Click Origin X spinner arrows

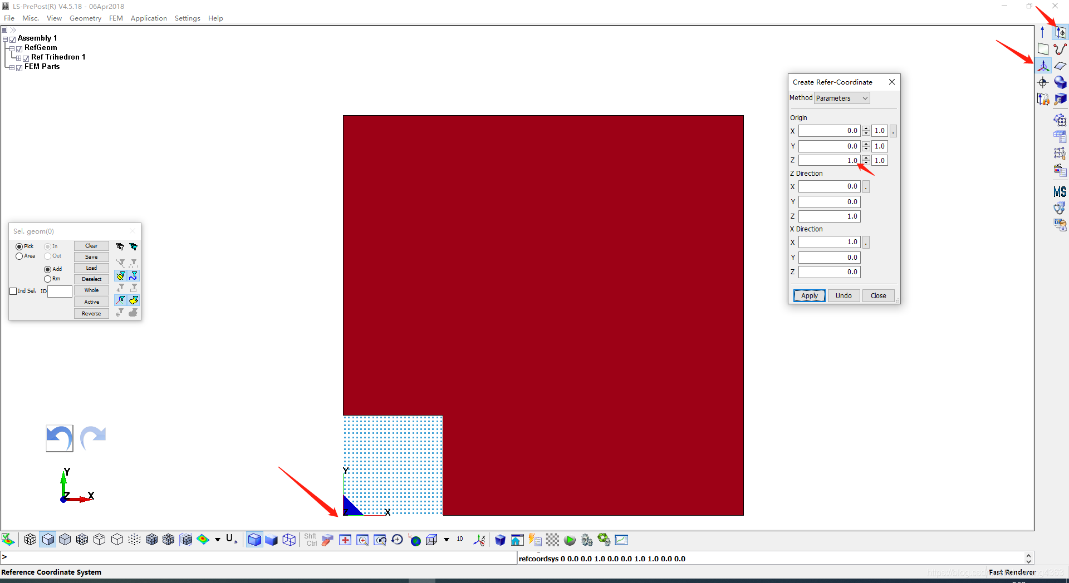866,131
